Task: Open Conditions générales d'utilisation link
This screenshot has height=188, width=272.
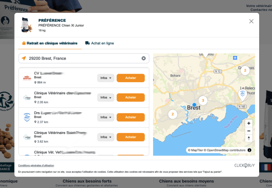Action: 36,165
